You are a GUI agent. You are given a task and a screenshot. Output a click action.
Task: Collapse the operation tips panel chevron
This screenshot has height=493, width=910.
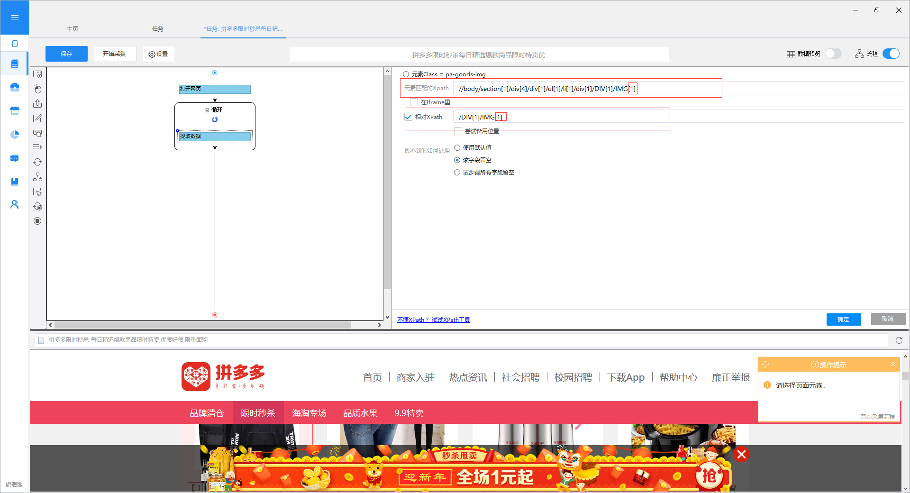(893, 365)
